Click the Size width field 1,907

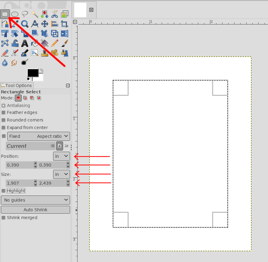(x=20, y=183)
